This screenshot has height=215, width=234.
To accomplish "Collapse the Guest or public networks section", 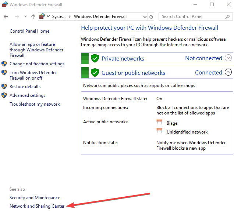I will pyautogui.click(x=228, y=72).
